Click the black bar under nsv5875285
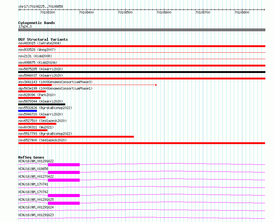 pyautogui.click(x=142, y=72)
